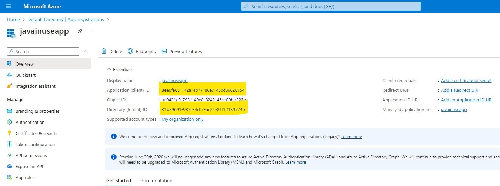
Task: Click My organization only link
Action: (182, 119)
